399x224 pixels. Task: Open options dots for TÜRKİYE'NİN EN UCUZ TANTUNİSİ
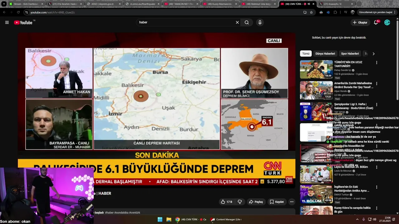377,63
